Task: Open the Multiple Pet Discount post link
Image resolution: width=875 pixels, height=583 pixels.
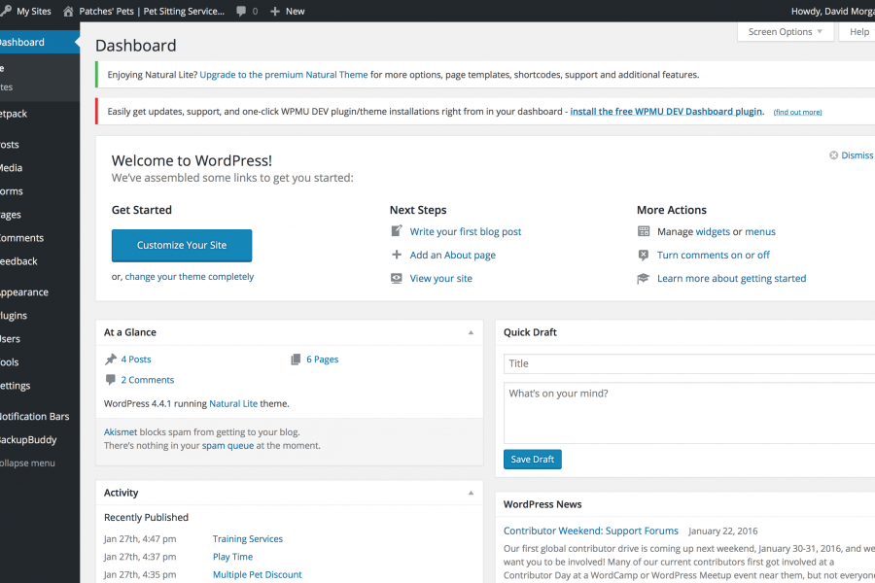Action: (258, 574)
